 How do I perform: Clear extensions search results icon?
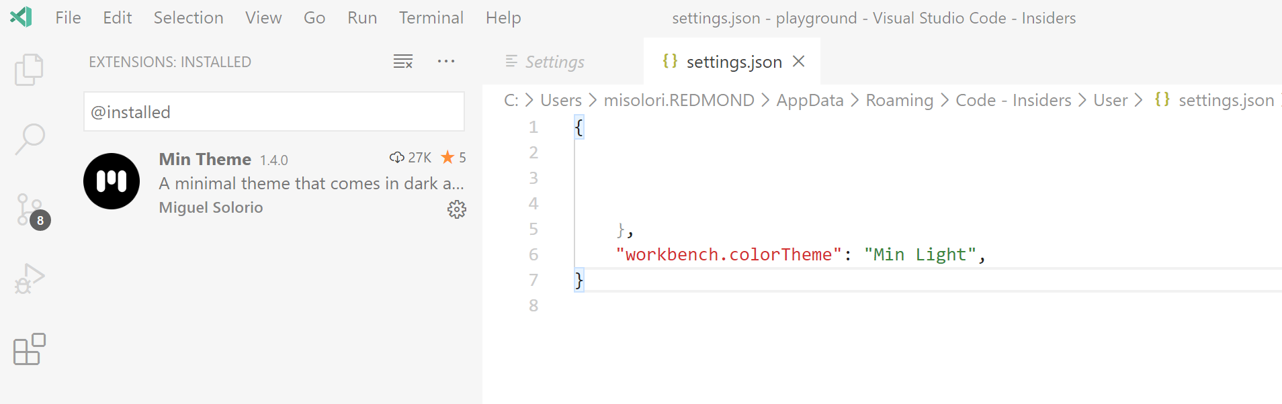403,61
